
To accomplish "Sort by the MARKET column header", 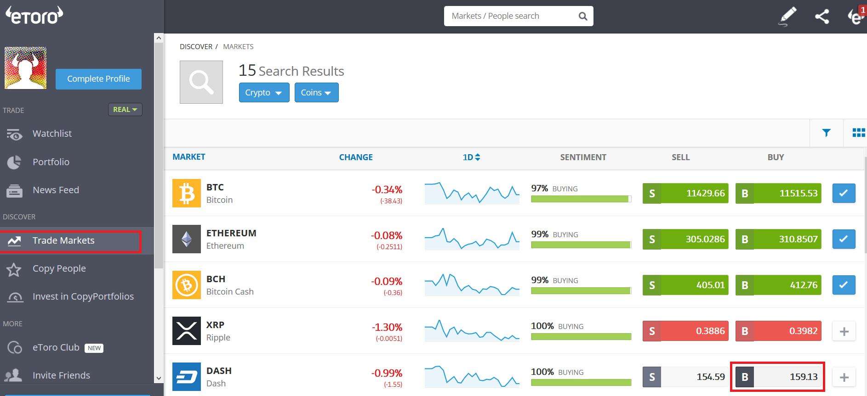I will pos(189,157).
